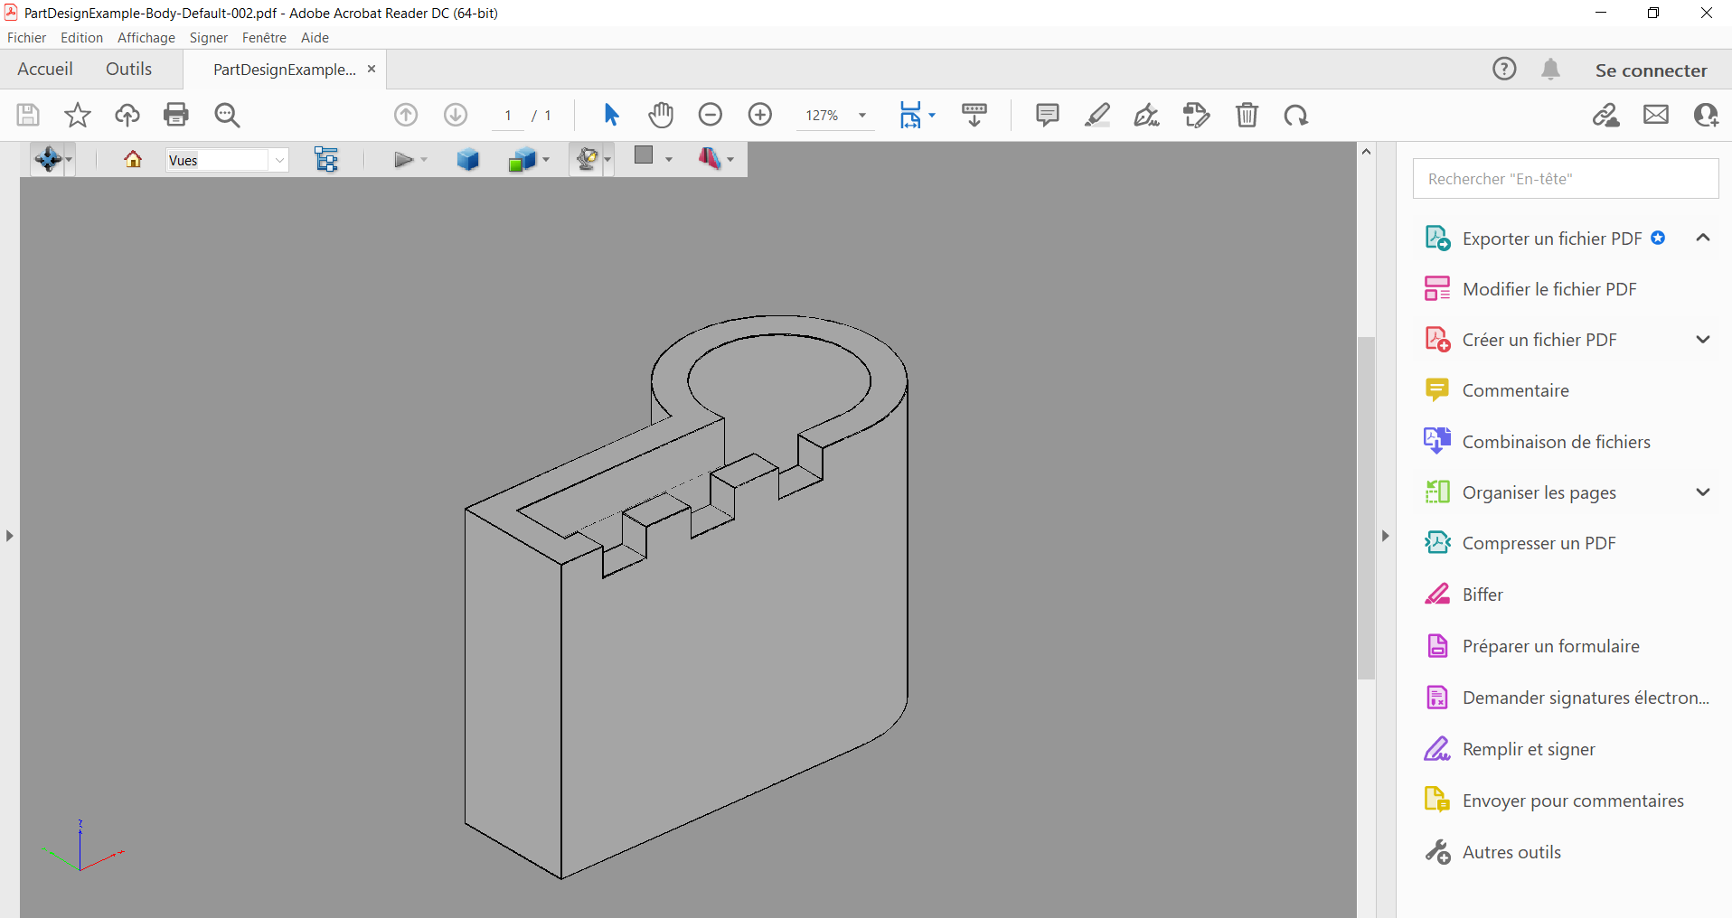Open the Fichier menu

[x=26, y=37]
